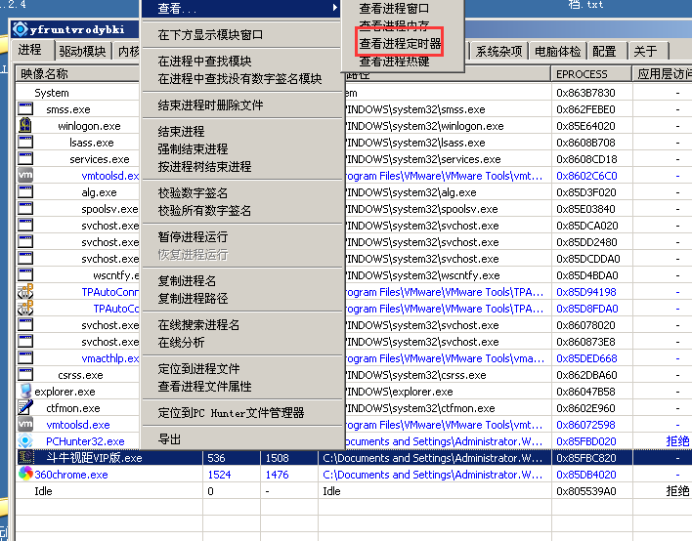Switch to the 关于 tab
This screenshot has height=541, width=692.
pyautogui.click(x=646, y=51)
